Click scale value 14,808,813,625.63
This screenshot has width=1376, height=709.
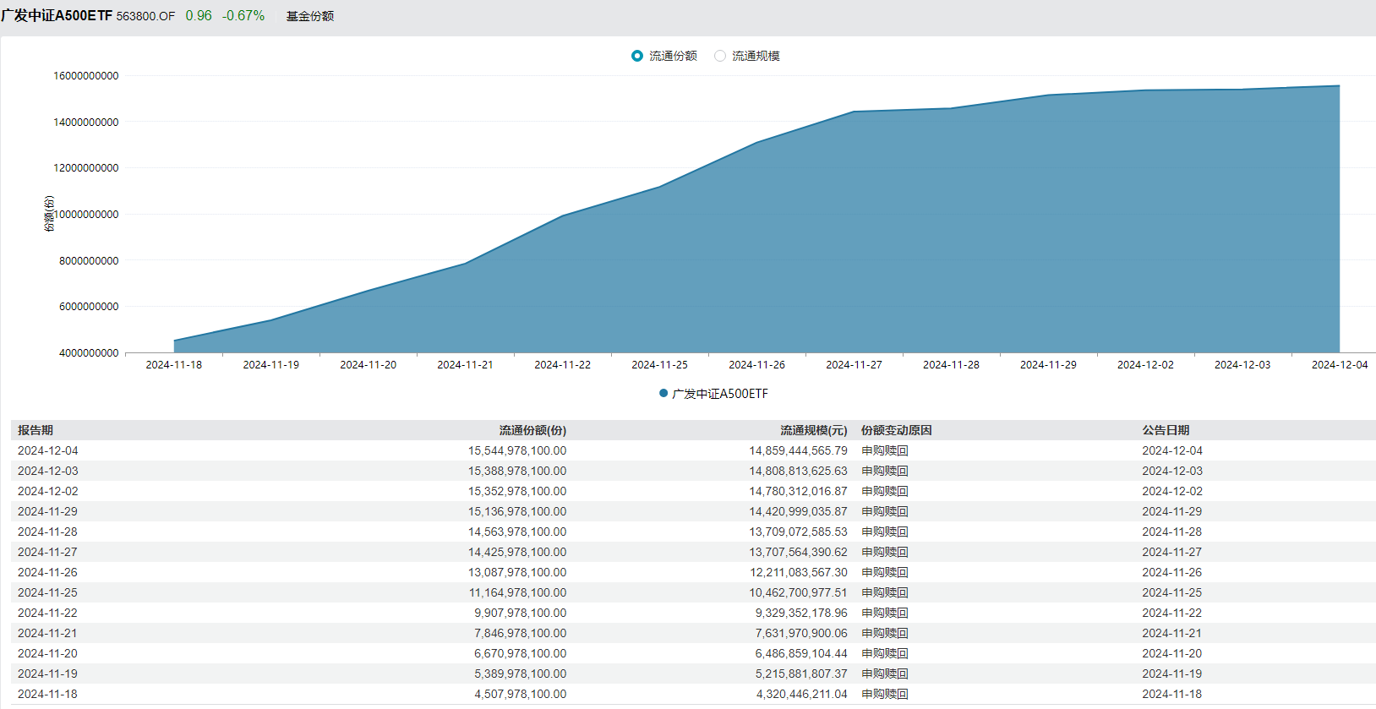(798, 471)
